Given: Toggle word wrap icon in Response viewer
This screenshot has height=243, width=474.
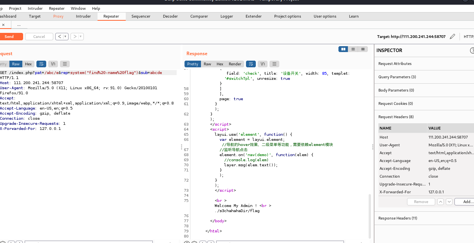Looking at the screenshot, I should (x=251, y=64).
